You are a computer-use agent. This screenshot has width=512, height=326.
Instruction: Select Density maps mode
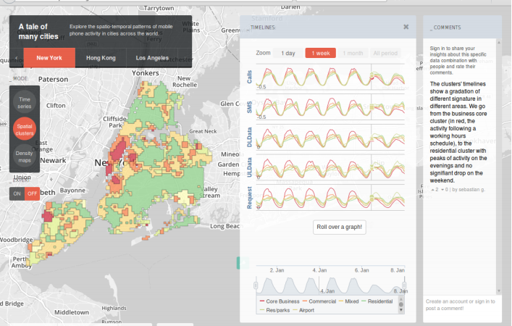point(25,156)
